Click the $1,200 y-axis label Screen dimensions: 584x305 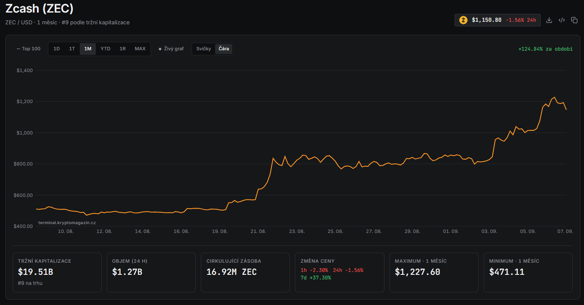[25, 101]
